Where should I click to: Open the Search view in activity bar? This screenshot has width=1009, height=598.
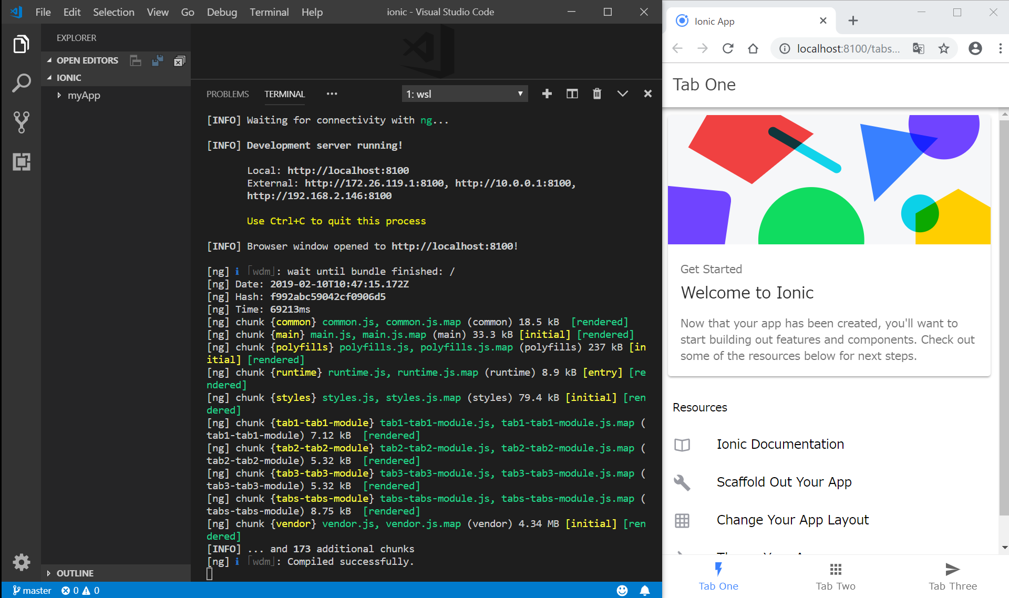click(x=21, y=83)
